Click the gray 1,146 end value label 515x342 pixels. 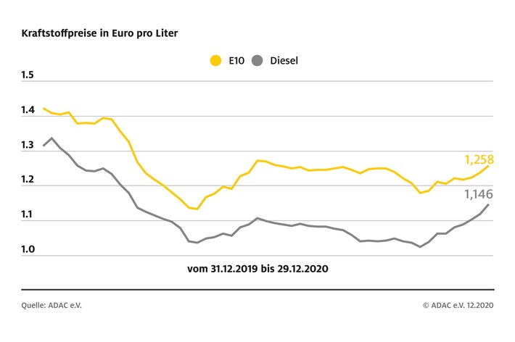tap(479, 195)
